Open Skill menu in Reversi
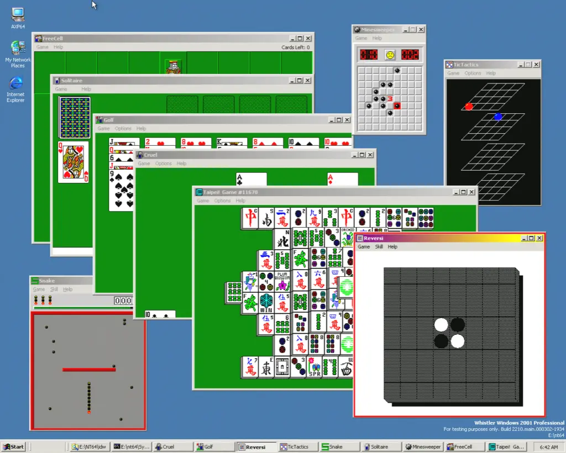Viewport: 566px width, 453px height. 379,247
